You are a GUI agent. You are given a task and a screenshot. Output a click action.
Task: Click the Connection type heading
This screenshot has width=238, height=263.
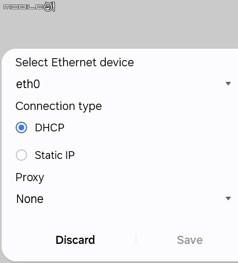[x=58, y=106]
